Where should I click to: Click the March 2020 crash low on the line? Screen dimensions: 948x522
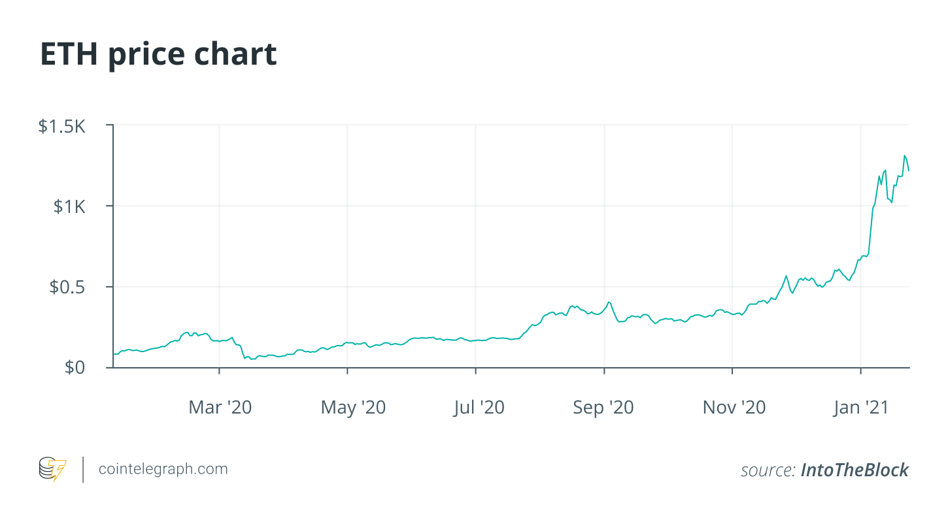pos(252,359)
